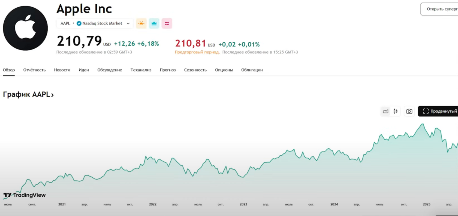
Task: Open the AAPL chart heading link
Action: pyautogui.click(x=28, y=94)
